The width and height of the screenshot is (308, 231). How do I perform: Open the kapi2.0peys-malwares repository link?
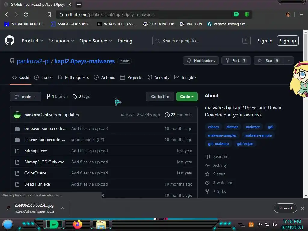point(85,61)
